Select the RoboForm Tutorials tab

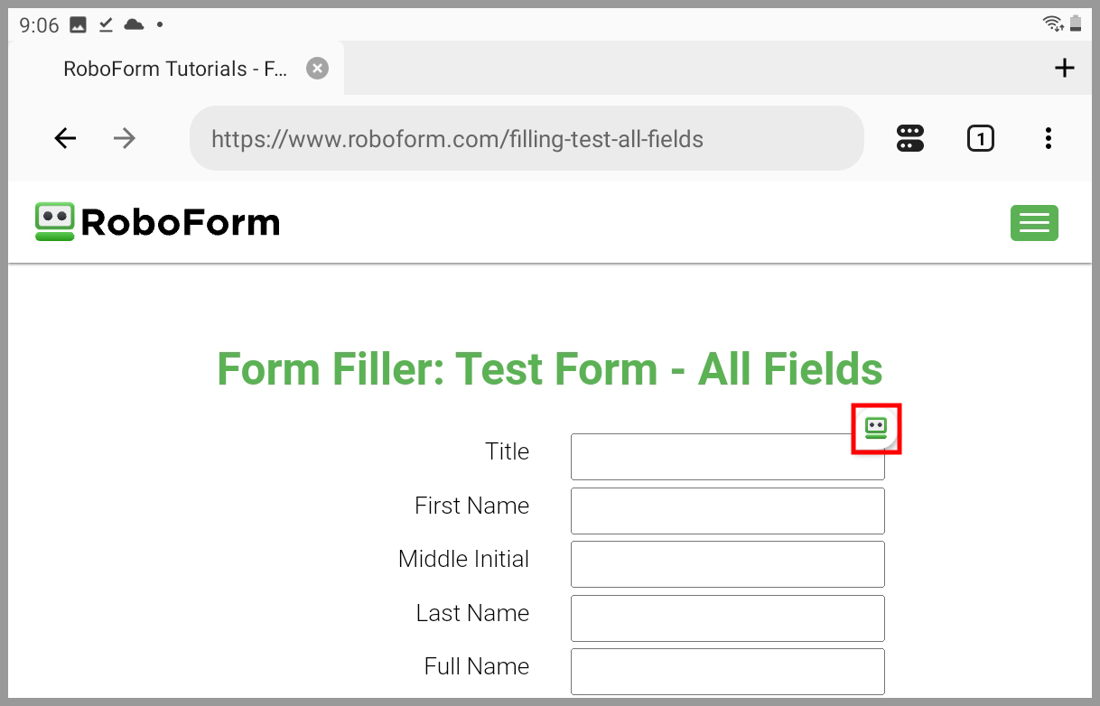coord(176,69)
